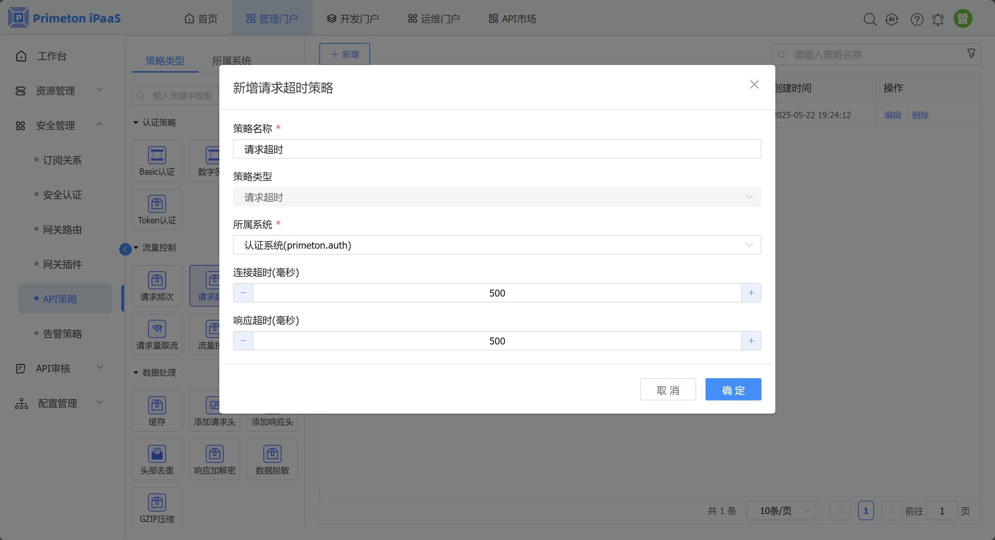
Task: Open the 所属系统 dropdown
Action: (x=497, y=245)
